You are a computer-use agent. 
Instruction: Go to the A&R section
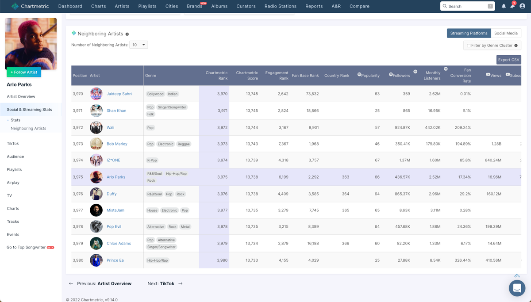336,6
